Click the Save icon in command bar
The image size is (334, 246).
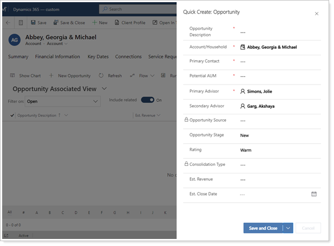(x=34, y=23)
